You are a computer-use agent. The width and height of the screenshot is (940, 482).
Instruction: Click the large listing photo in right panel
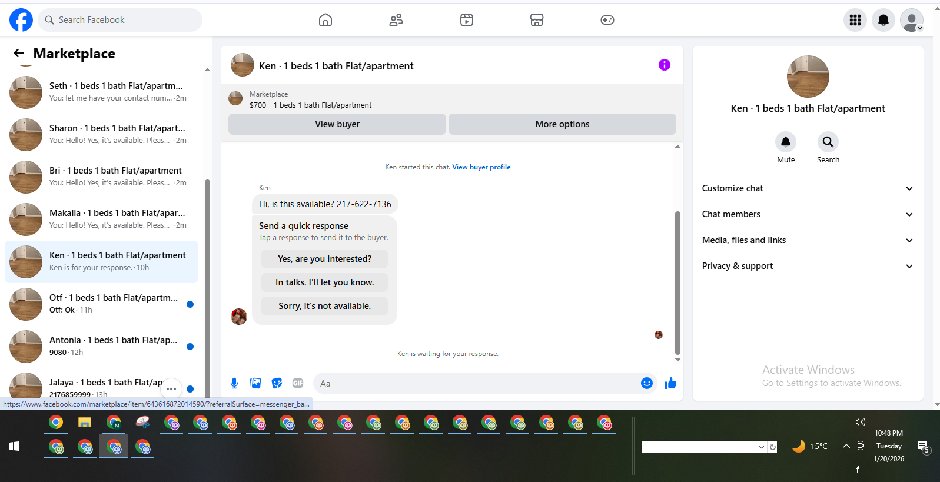[808, 77]
